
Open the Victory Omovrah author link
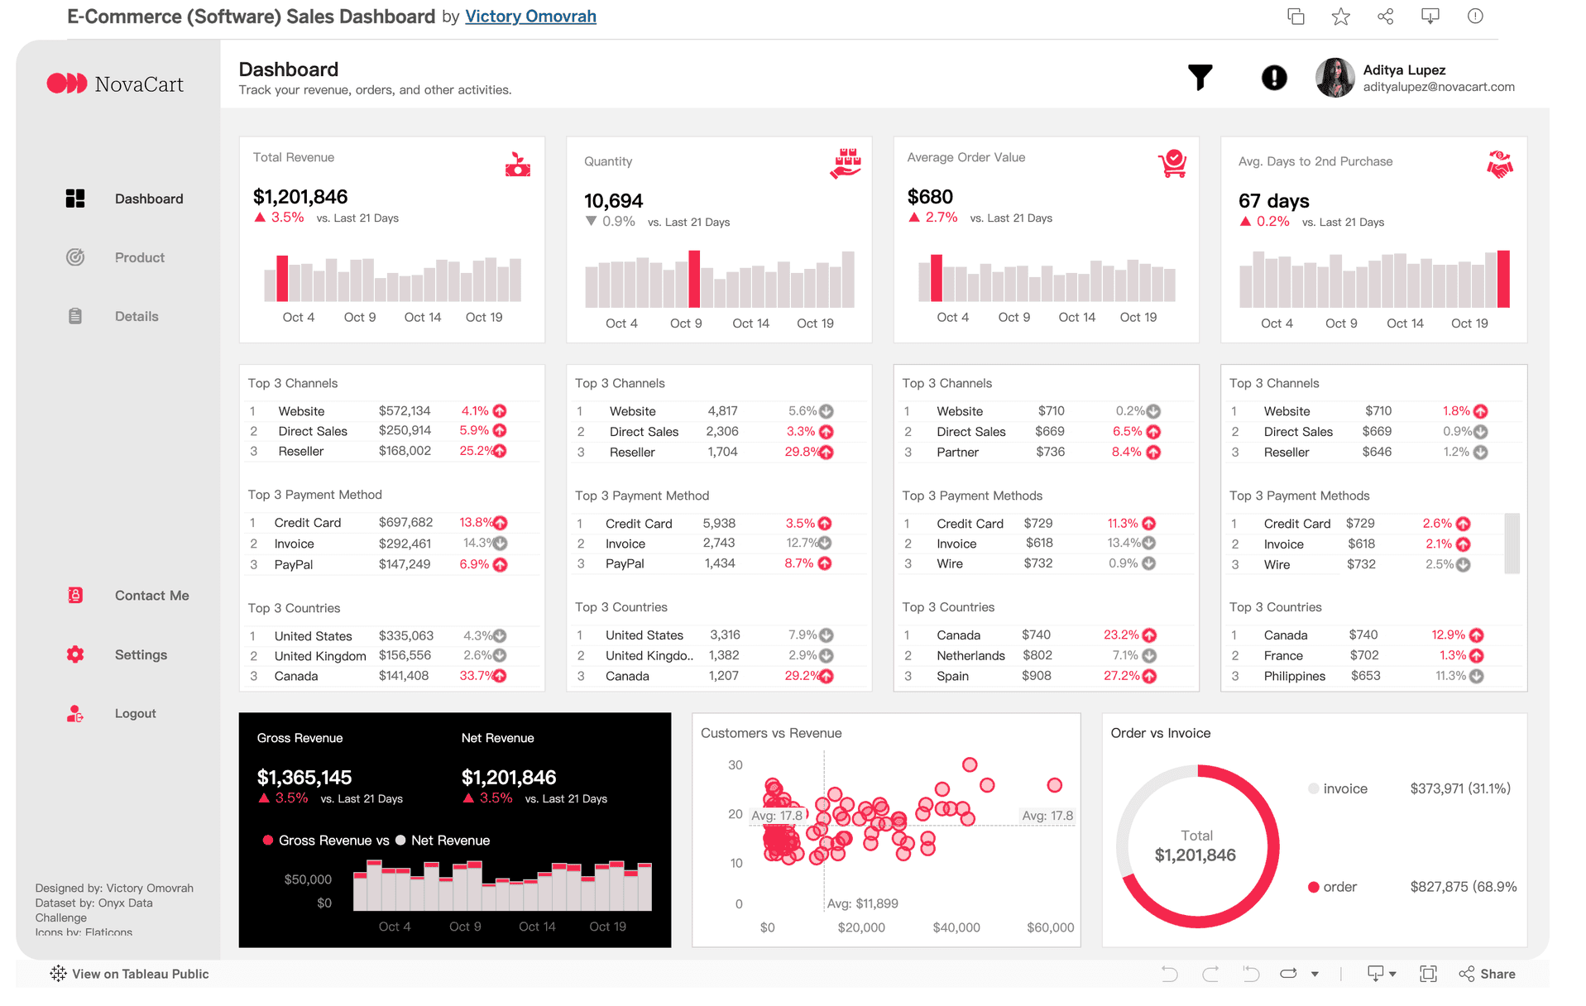coord(530,17)
